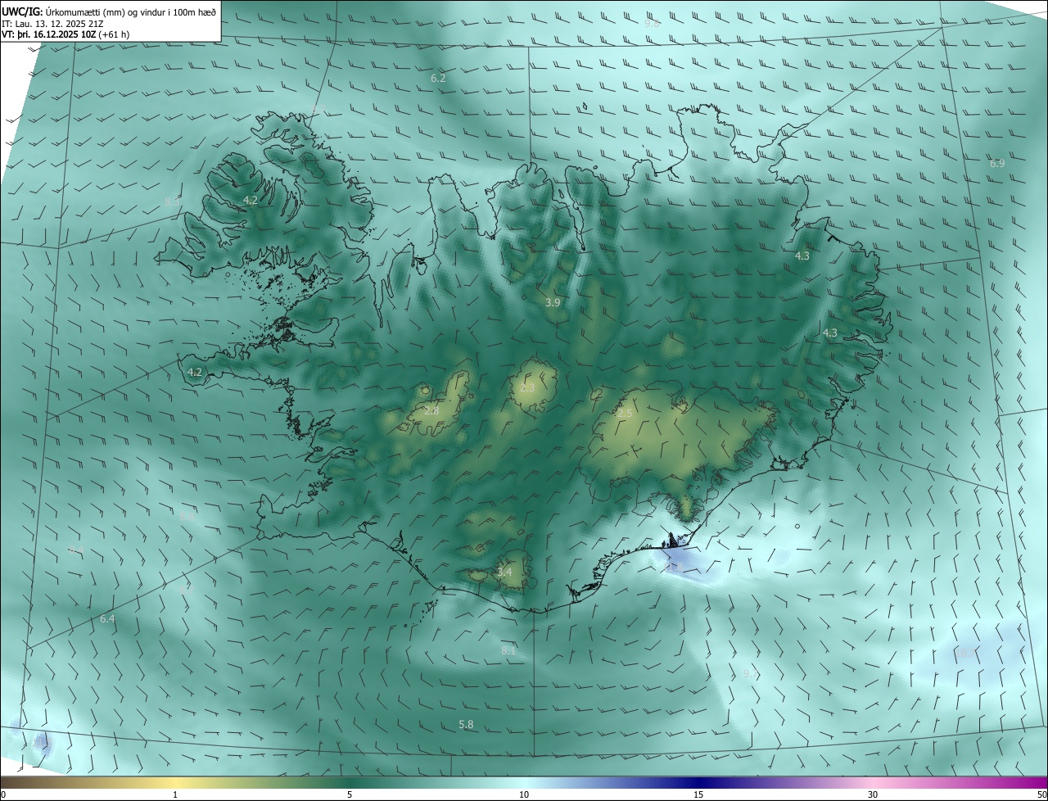Click the 3.4 value label on the map

tap(504, 572)
